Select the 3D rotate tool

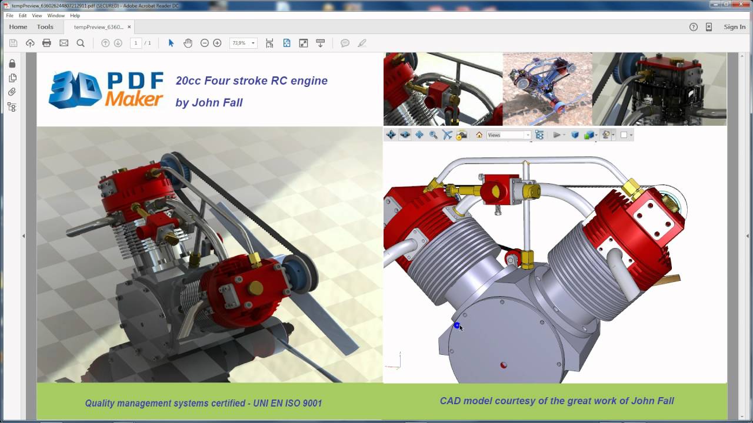[x=391, y=135]
